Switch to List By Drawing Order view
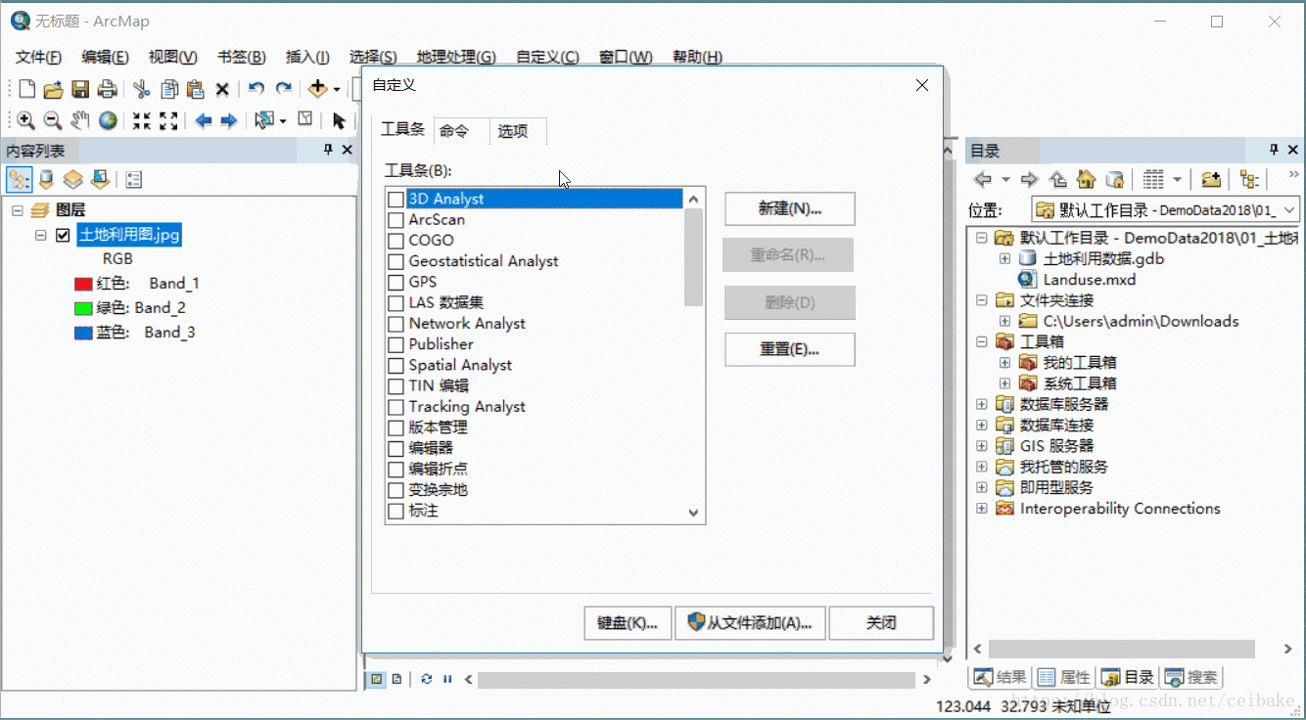 pos(20,179)
